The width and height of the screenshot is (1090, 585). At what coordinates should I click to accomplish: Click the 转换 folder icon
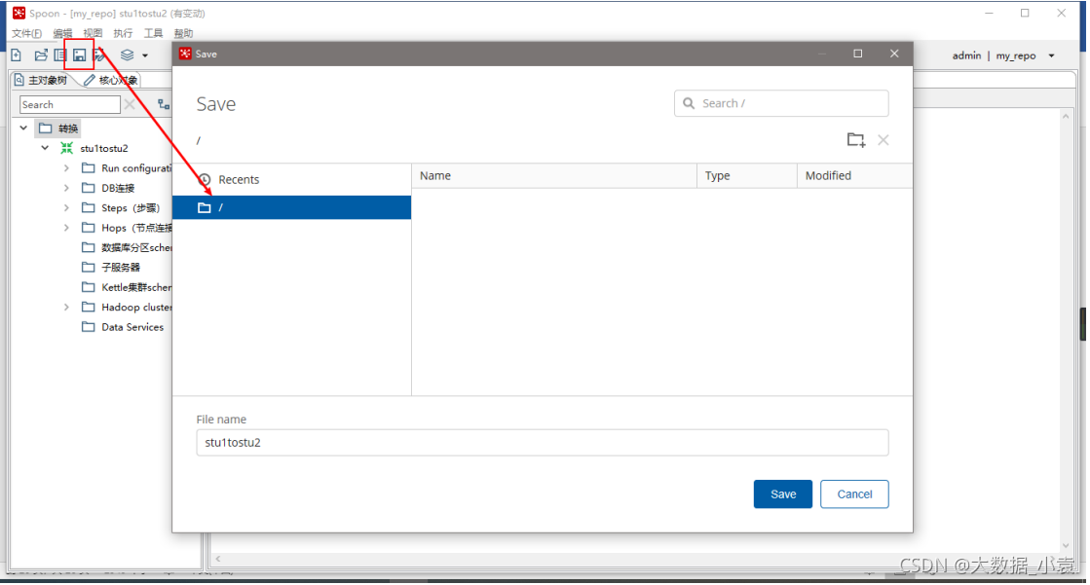coord(46,128)
